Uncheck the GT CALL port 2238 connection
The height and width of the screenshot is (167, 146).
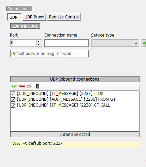13,105
